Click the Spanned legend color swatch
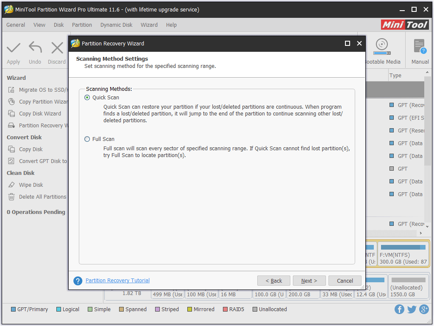 (122, 309)
